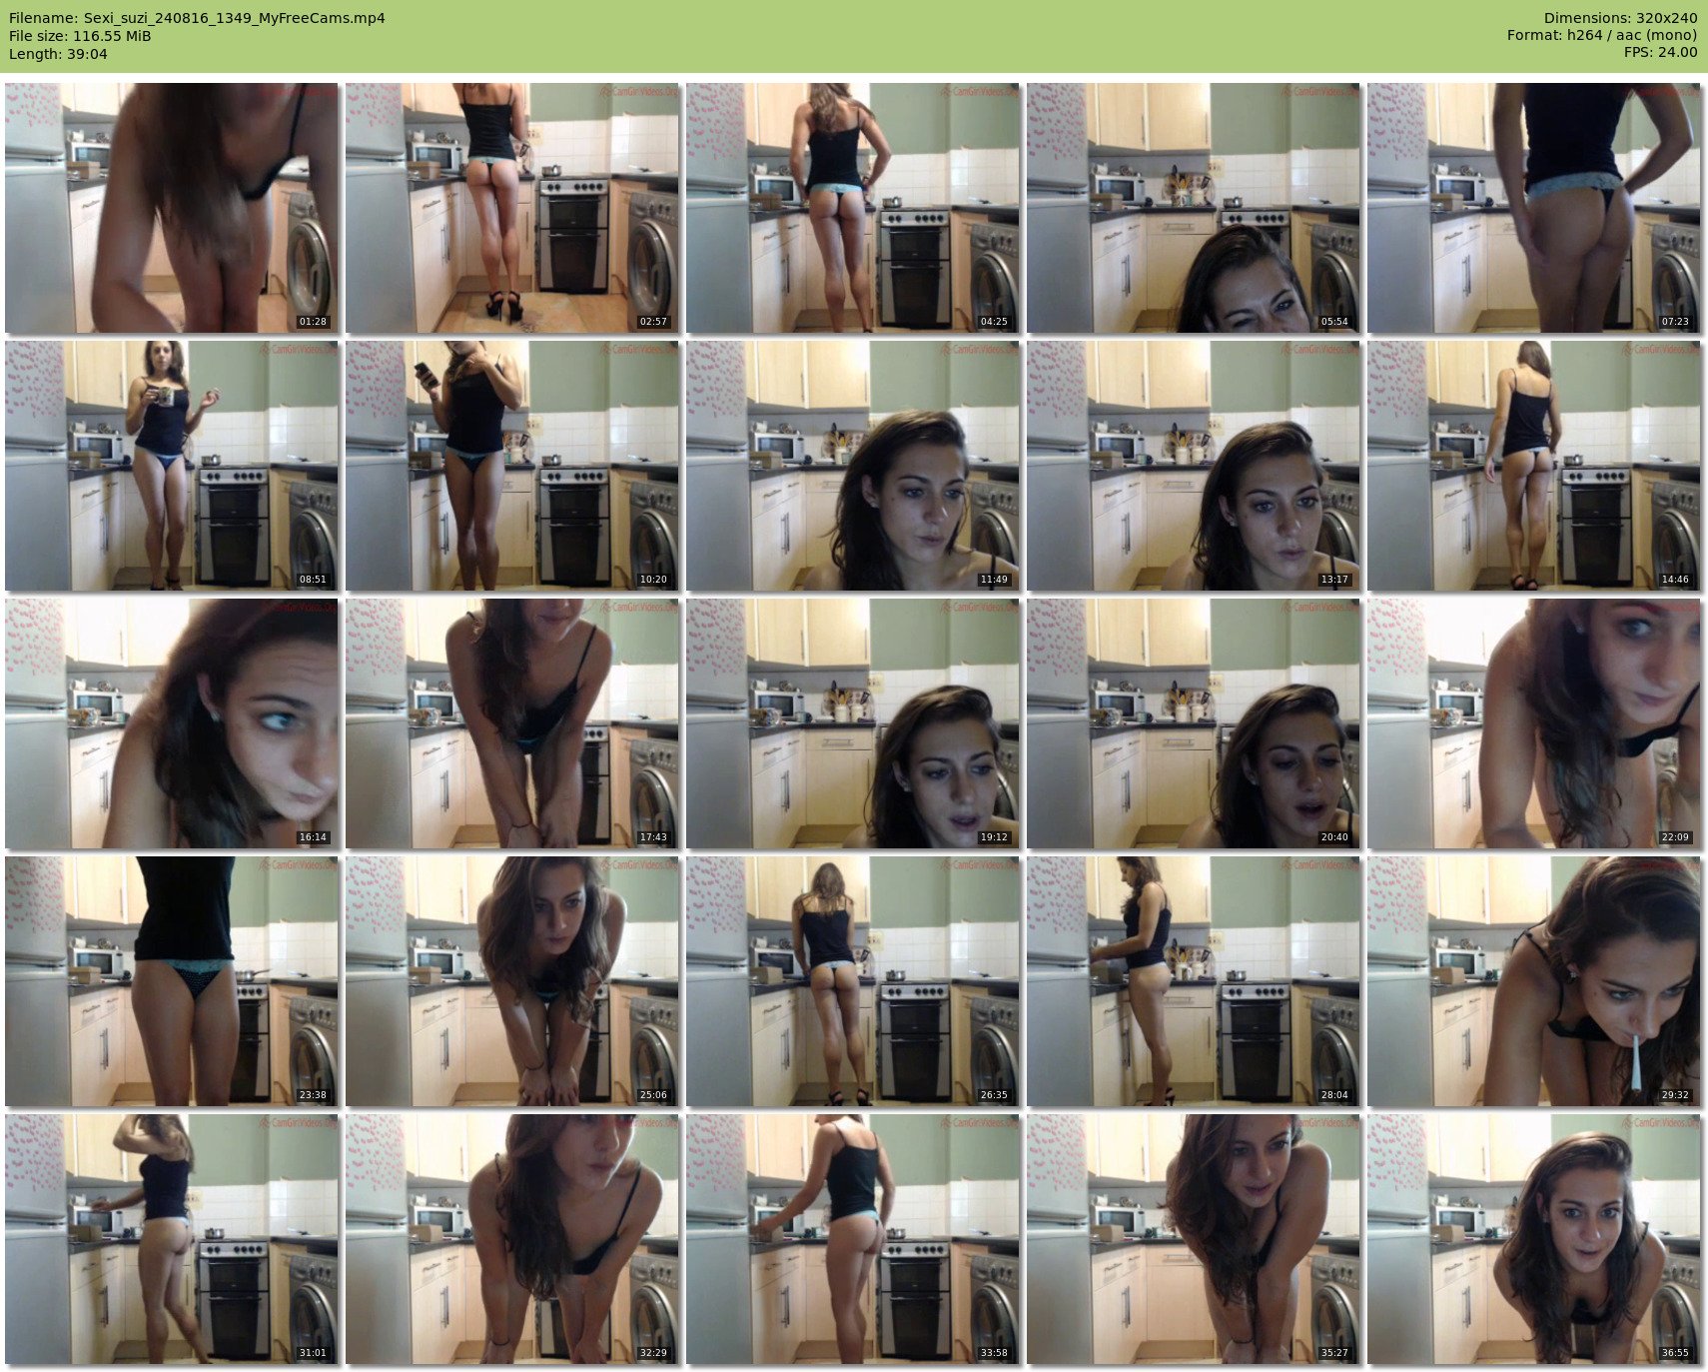The height and width of the screenshot is (1372, 1708).
Task: Select the last thumbnail marked 36:55
Action: pyautogui.click(x=1534, y=1239)
